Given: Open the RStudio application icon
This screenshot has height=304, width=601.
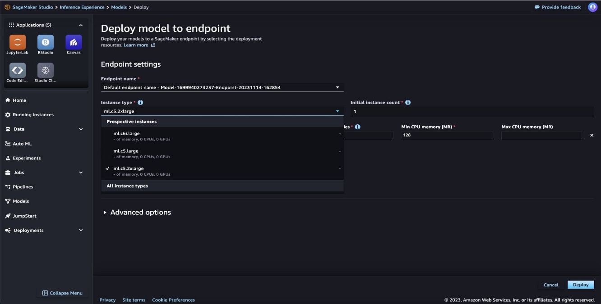Looking at the screenshot, I should [x=46, y=42].
